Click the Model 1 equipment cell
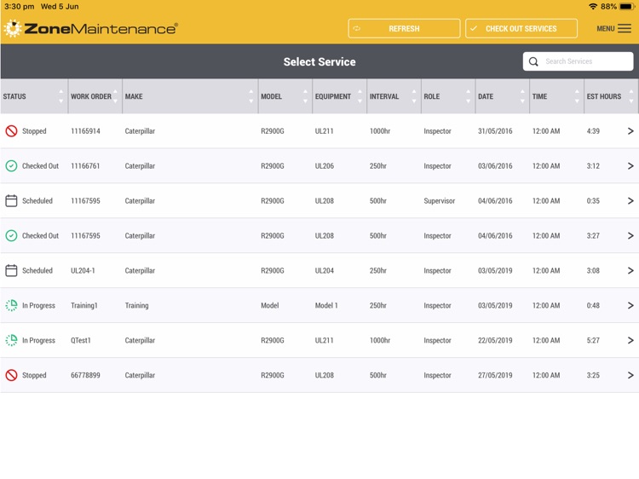The width and height of the screenshot is (639, 479). click(326, 305)
